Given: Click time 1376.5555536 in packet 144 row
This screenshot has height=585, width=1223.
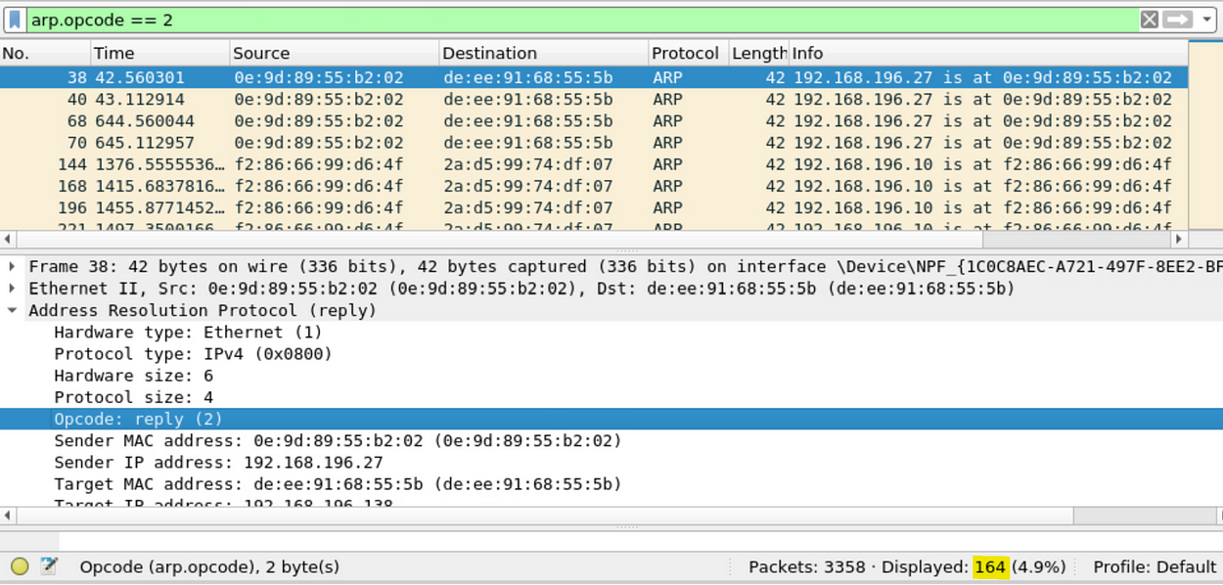Looking at the screenshot, I should [159, 164].
